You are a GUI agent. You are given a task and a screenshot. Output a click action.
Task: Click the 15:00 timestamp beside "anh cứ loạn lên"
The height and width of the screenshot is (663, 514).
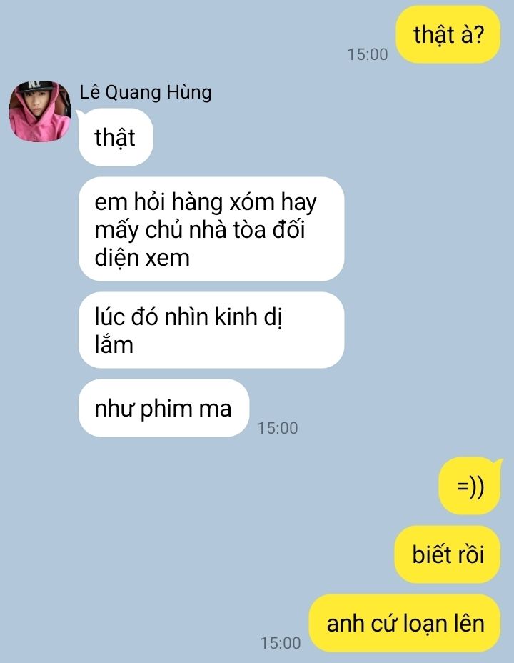coord(281,643)
